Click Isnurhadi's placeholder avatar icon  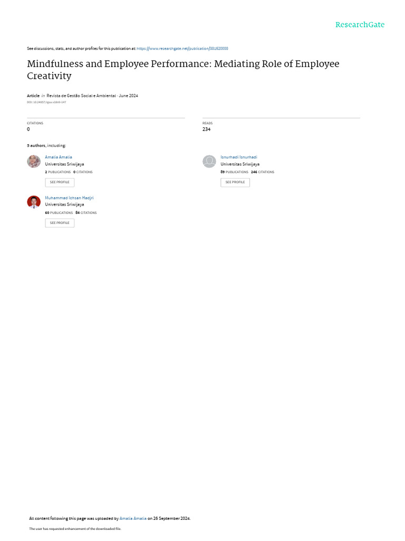(x=209, y=161)
